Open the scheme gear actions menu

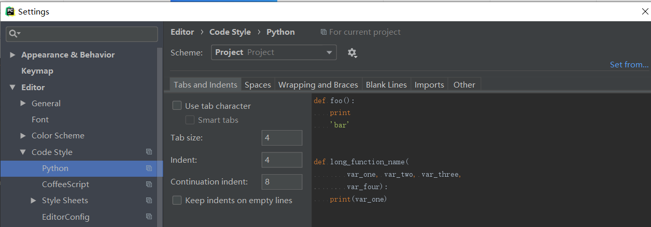[352, 53]
